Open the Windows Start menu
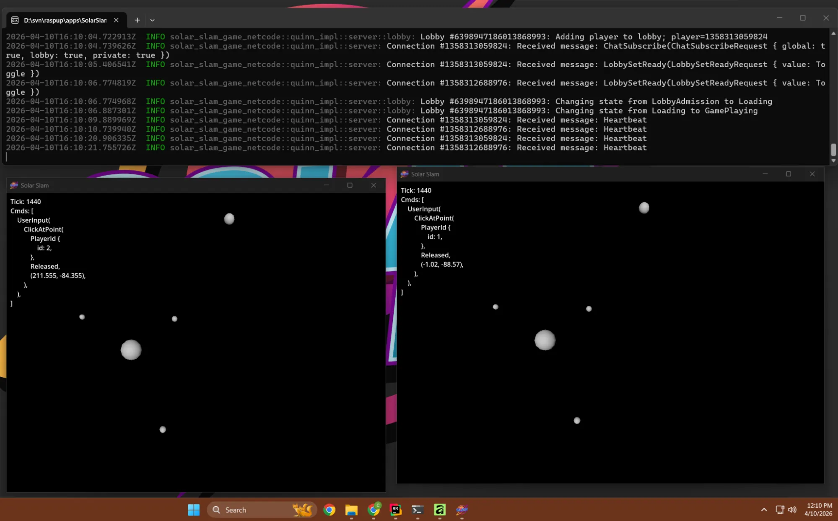Viewport: 838px width, 521px height. point(194,510)
